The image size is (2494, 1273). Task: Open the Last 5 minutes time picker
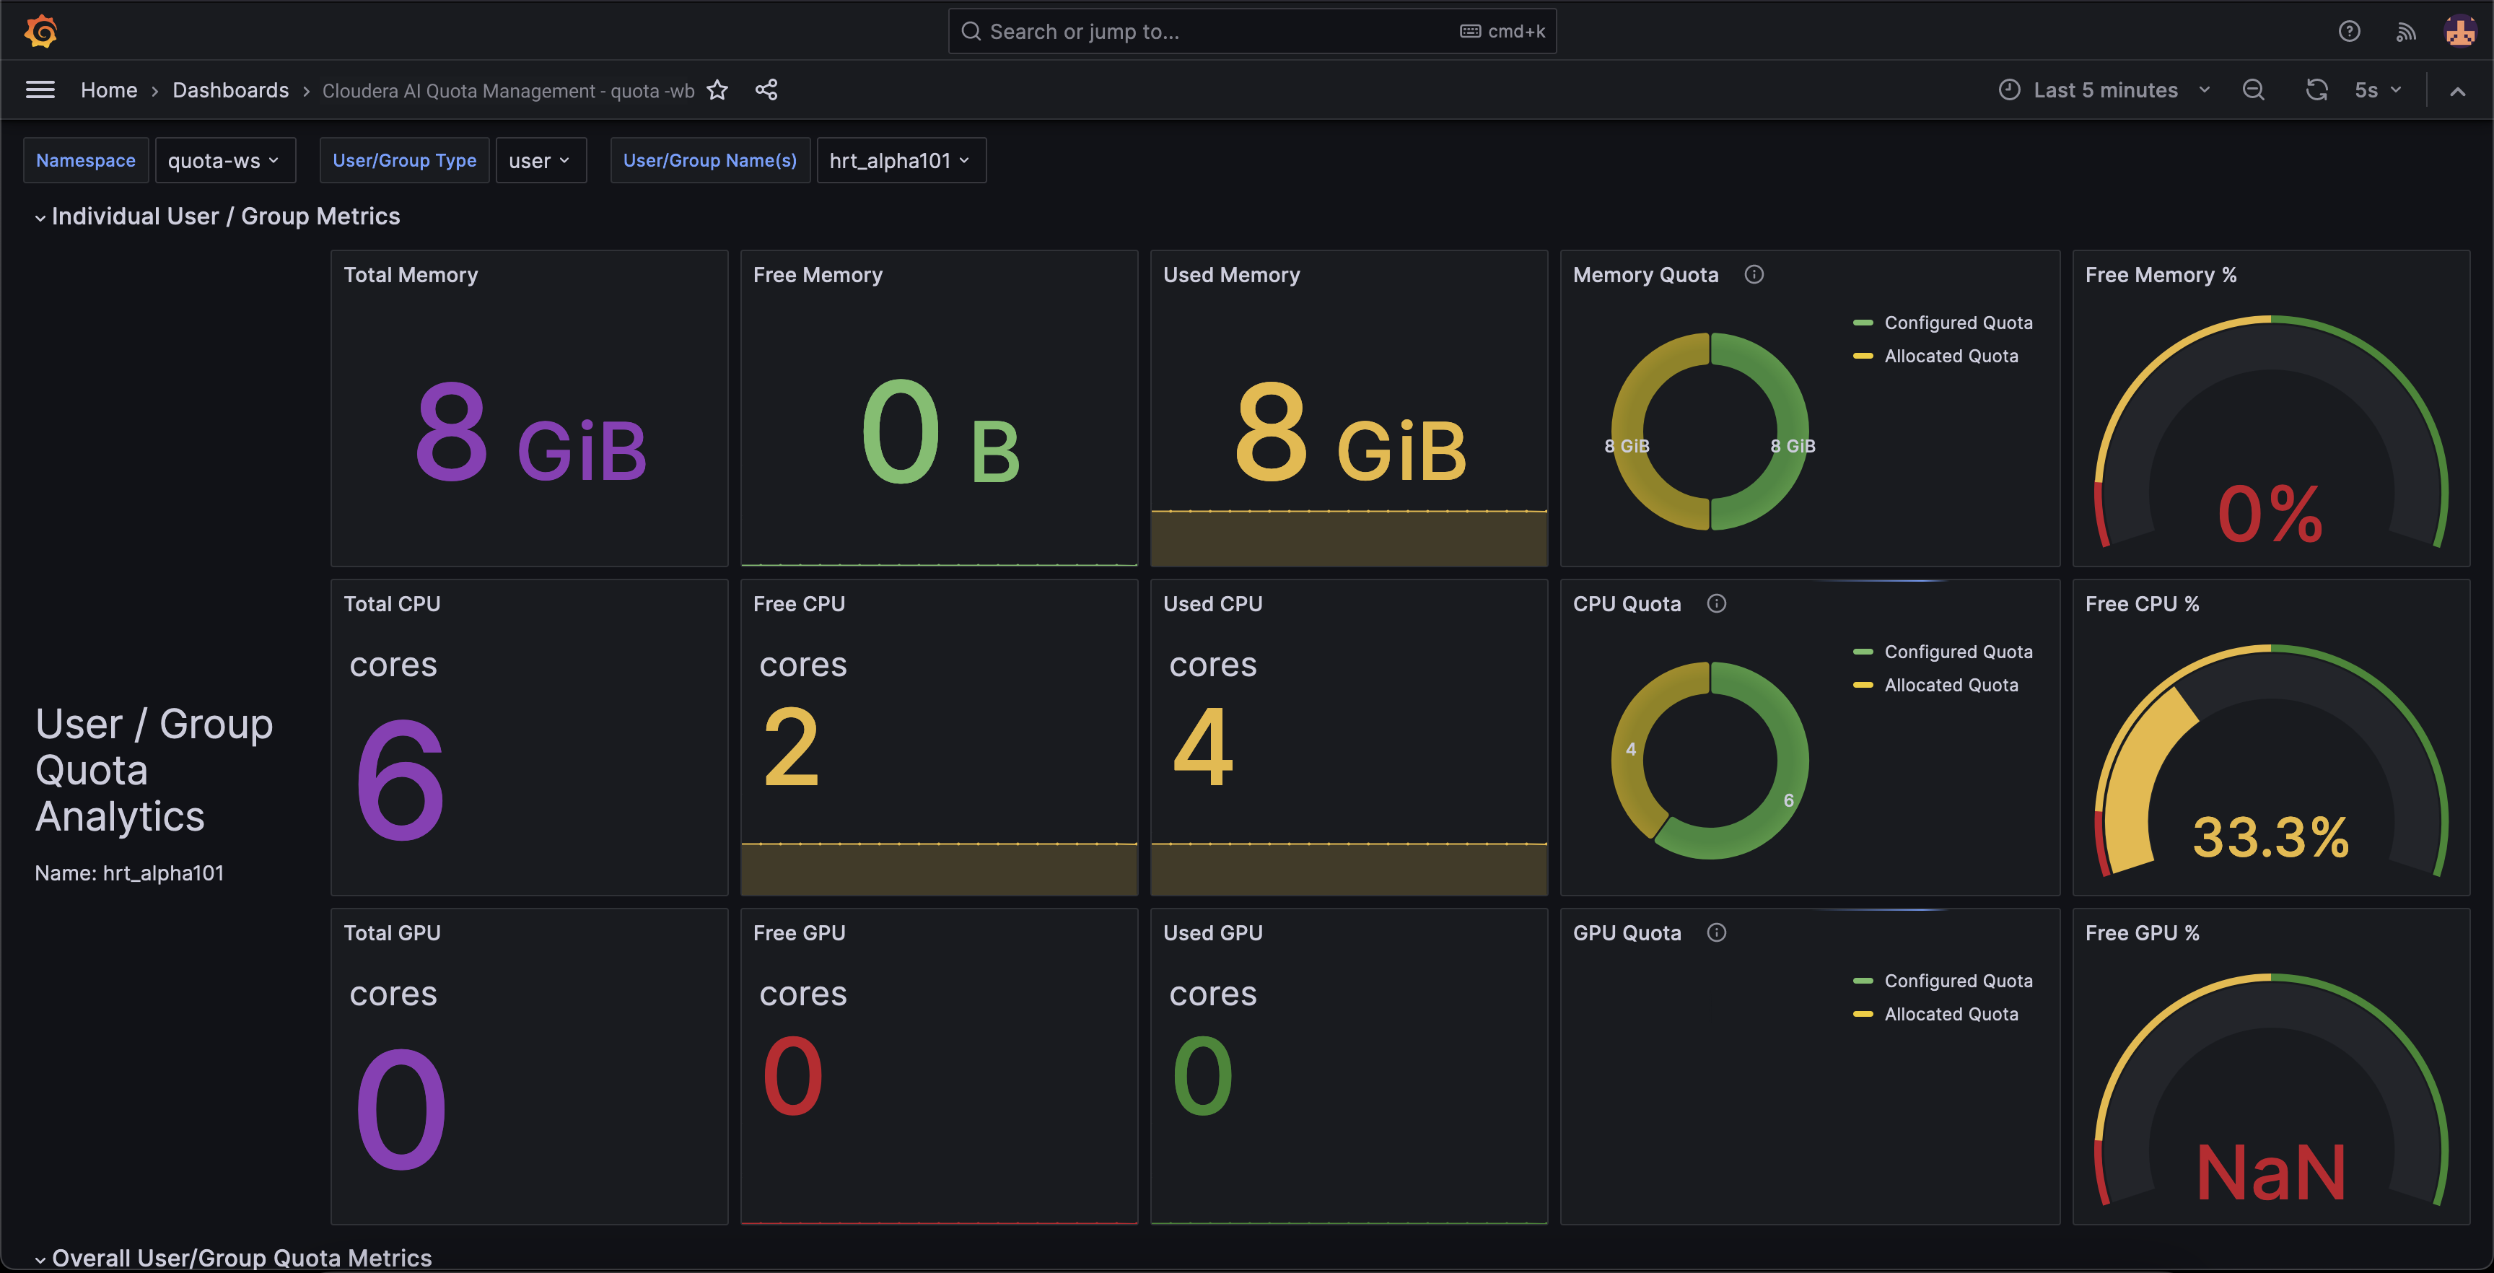point(2105,90)
